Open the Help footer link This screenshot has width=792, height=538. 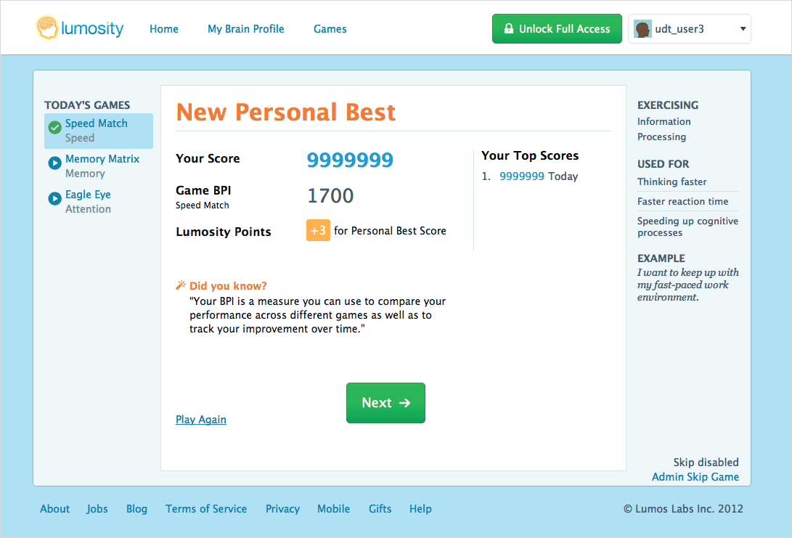coord(420,509)
